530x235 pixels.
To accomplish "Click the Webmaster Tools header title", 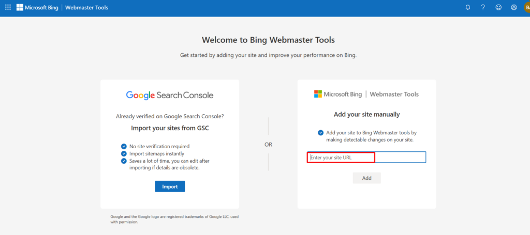I will (86, 7).
